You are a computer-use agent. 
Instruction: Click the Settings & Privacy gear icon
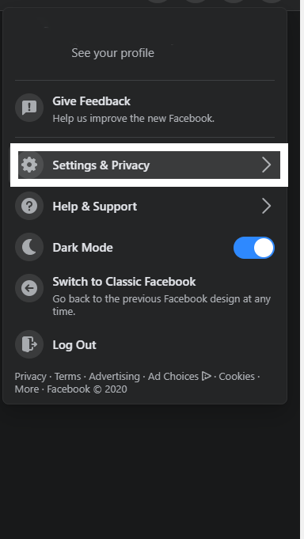pos(29,165)
